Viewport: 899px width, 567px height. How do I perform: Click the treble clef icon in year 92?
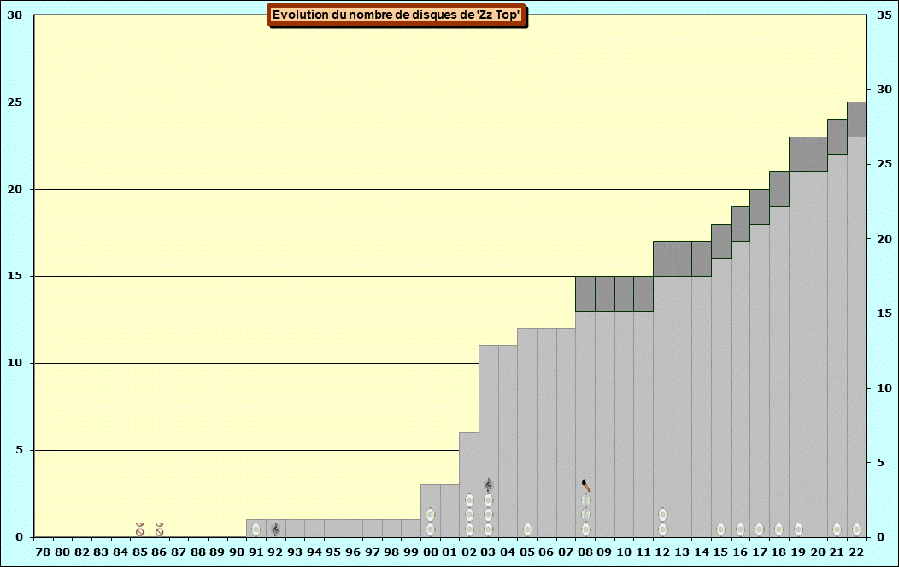coord(275,529)
